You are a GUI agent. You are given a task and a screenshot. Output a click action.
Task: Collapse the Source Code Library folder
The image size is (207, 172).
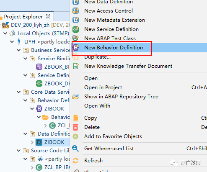tap(19, 151)
